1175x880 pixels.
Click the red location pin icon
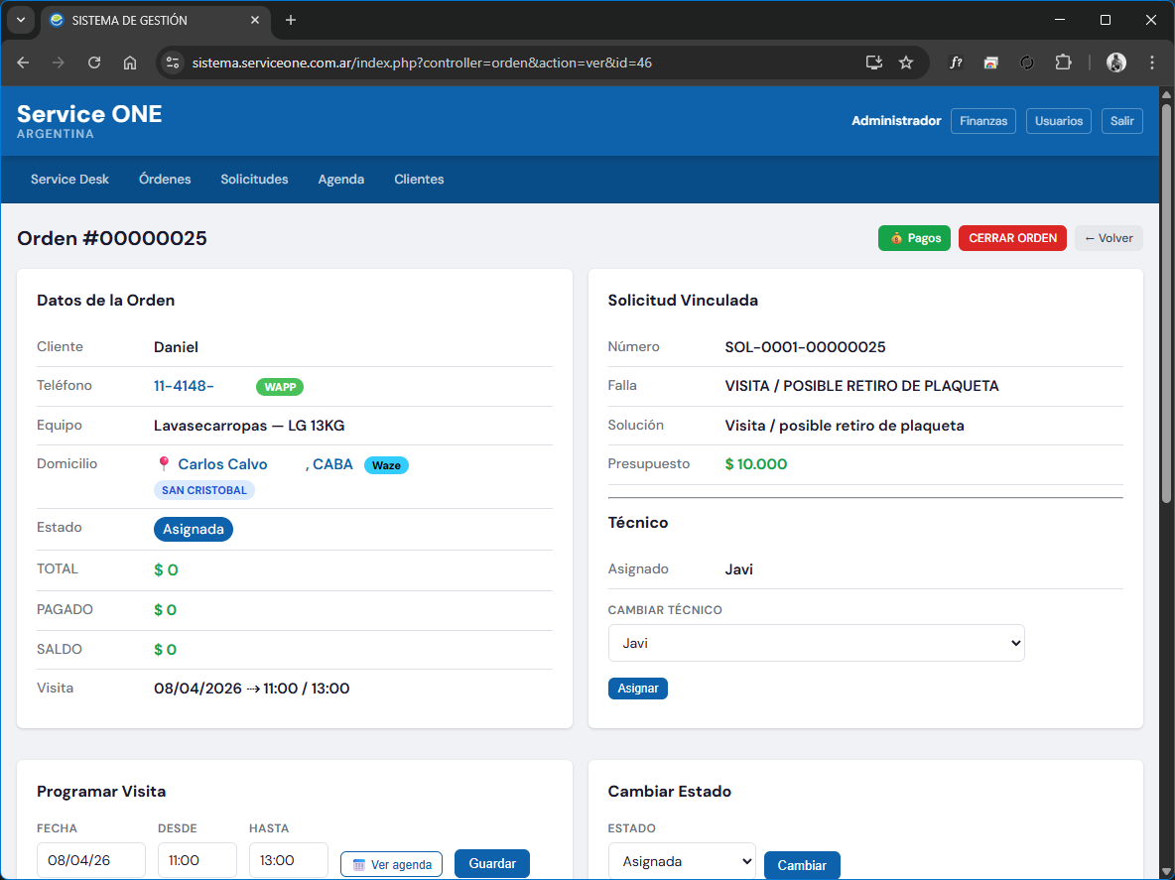point(164,463)
